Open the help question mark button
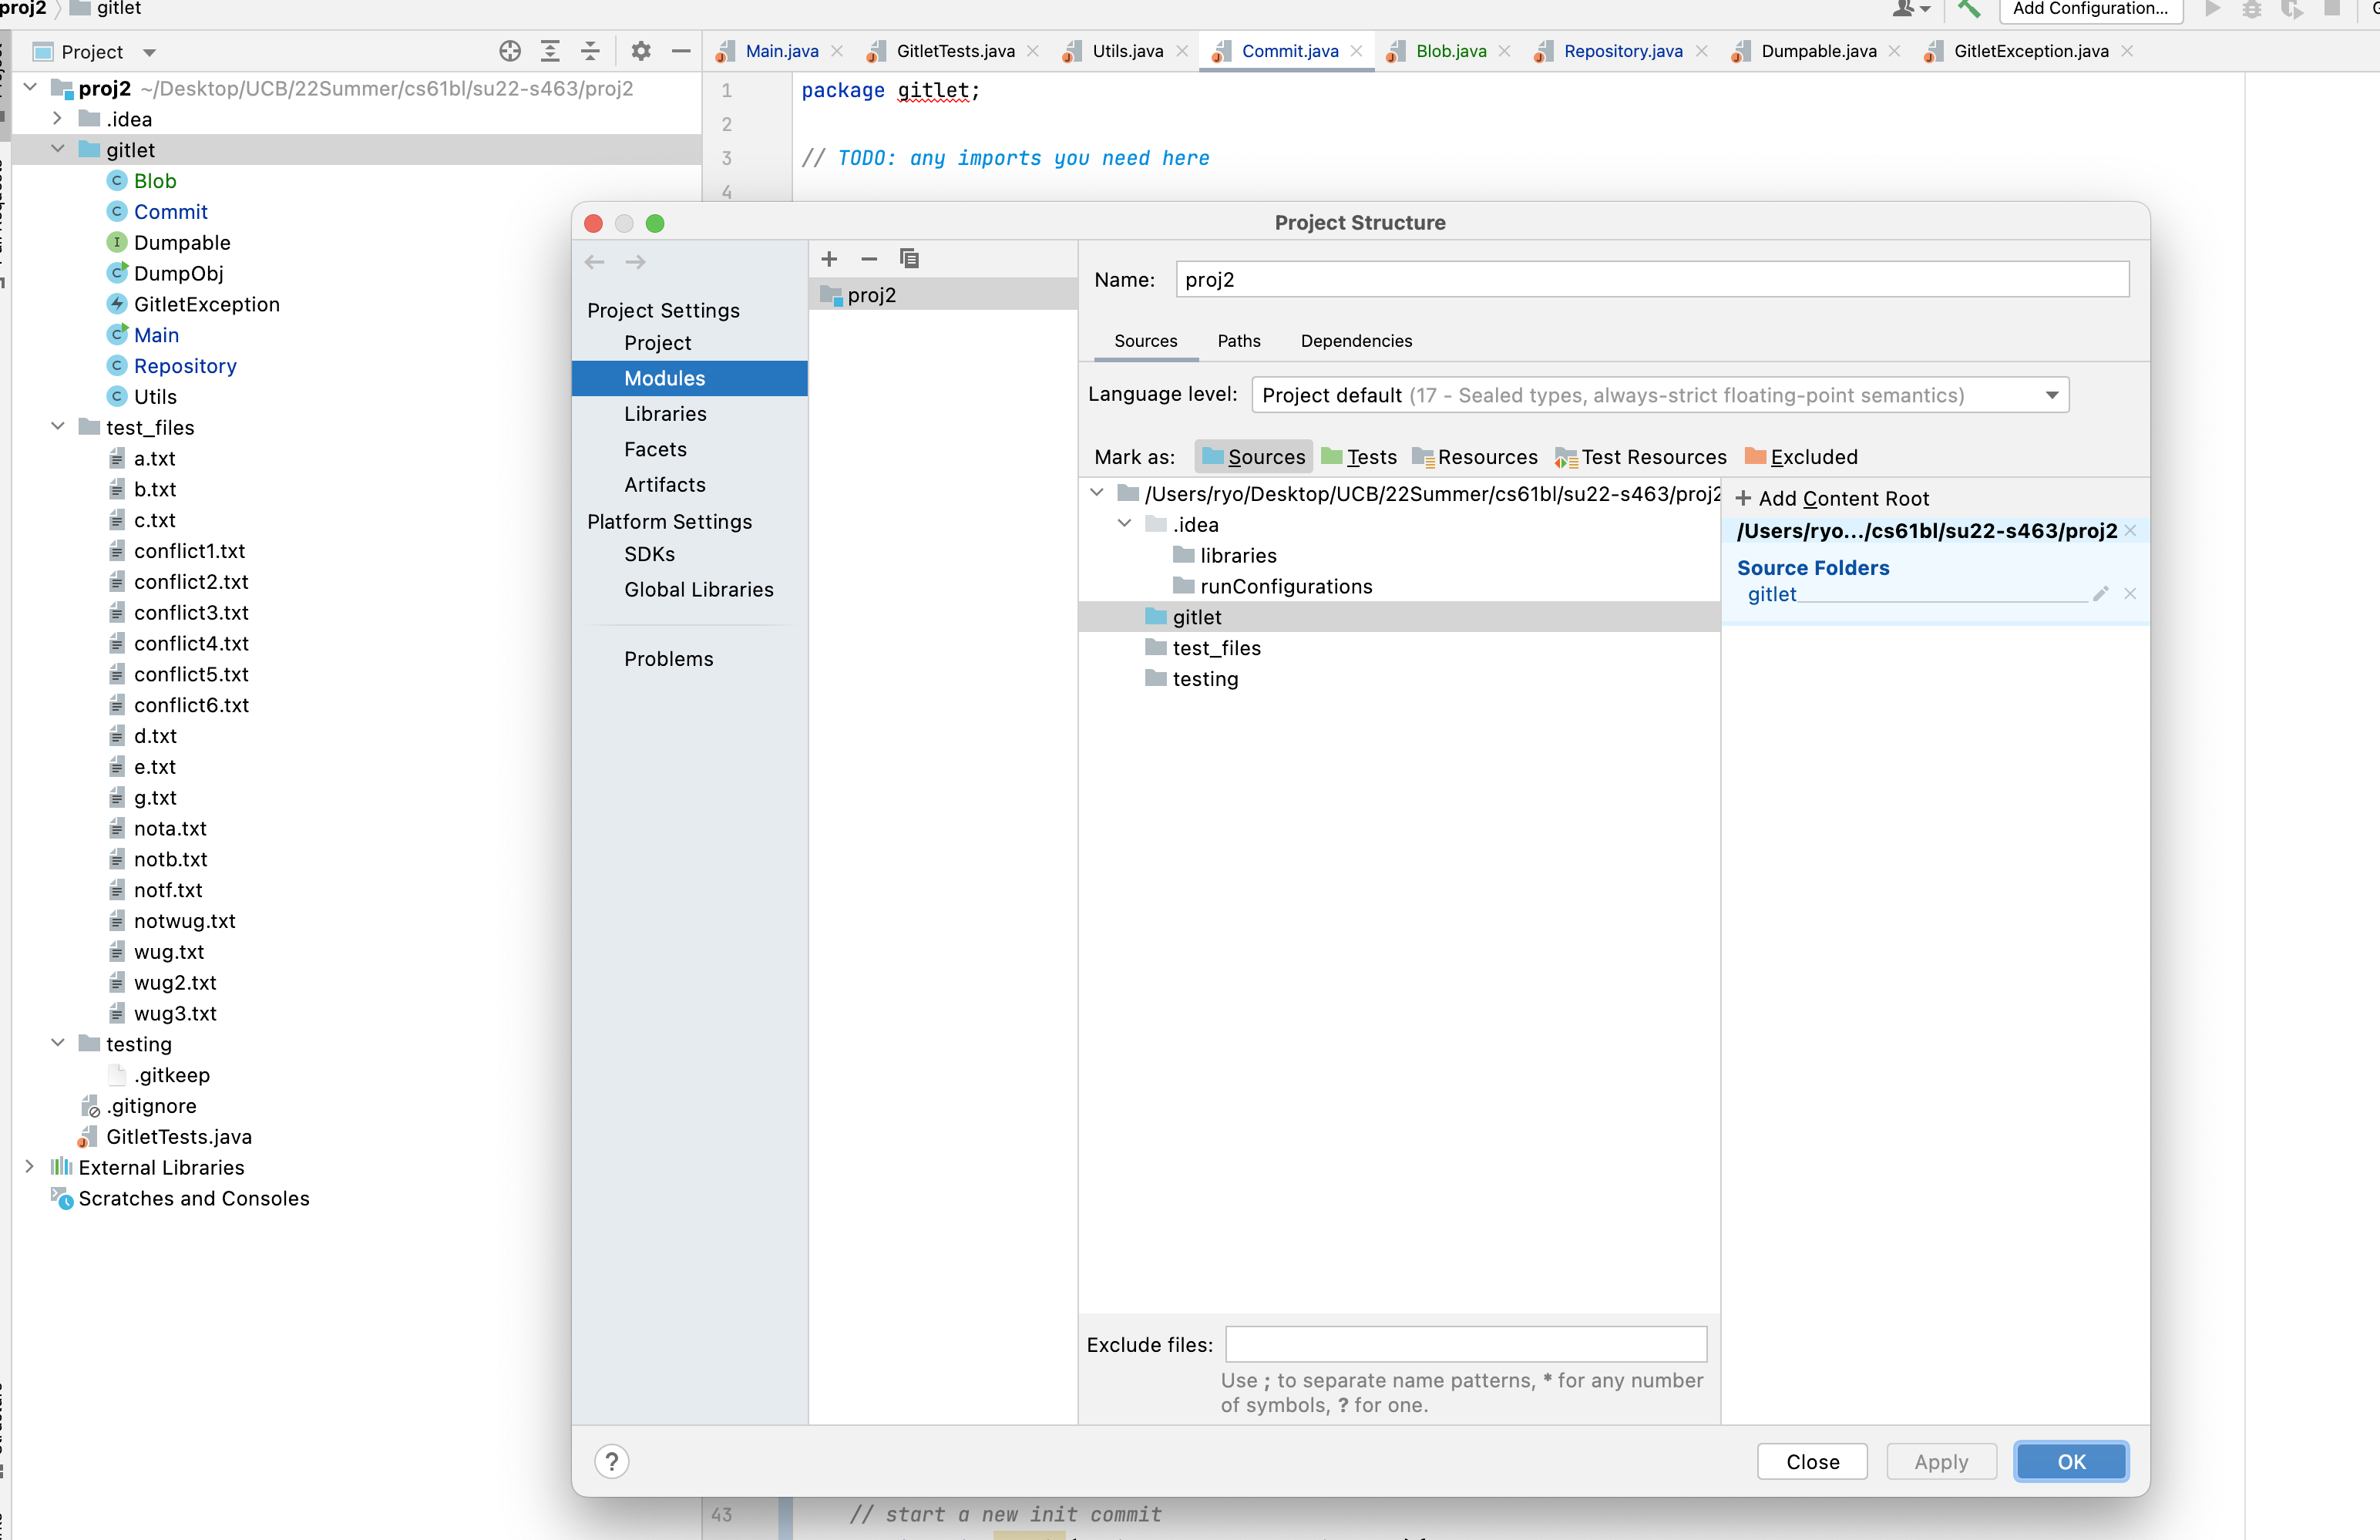The image size is (2380, 1540). tap(612, 1462)
